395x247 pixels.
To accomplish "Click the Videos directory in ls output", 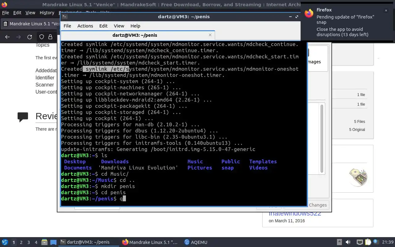I will tap(258, 168).
